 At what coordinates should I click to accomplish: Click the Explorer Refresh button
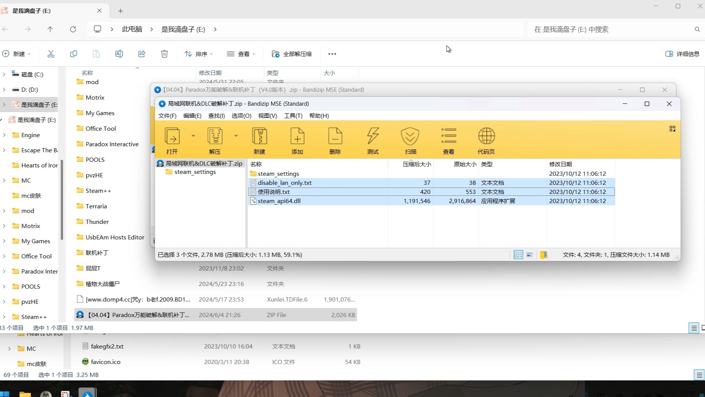pyautogui.click(x=73, y=29)
